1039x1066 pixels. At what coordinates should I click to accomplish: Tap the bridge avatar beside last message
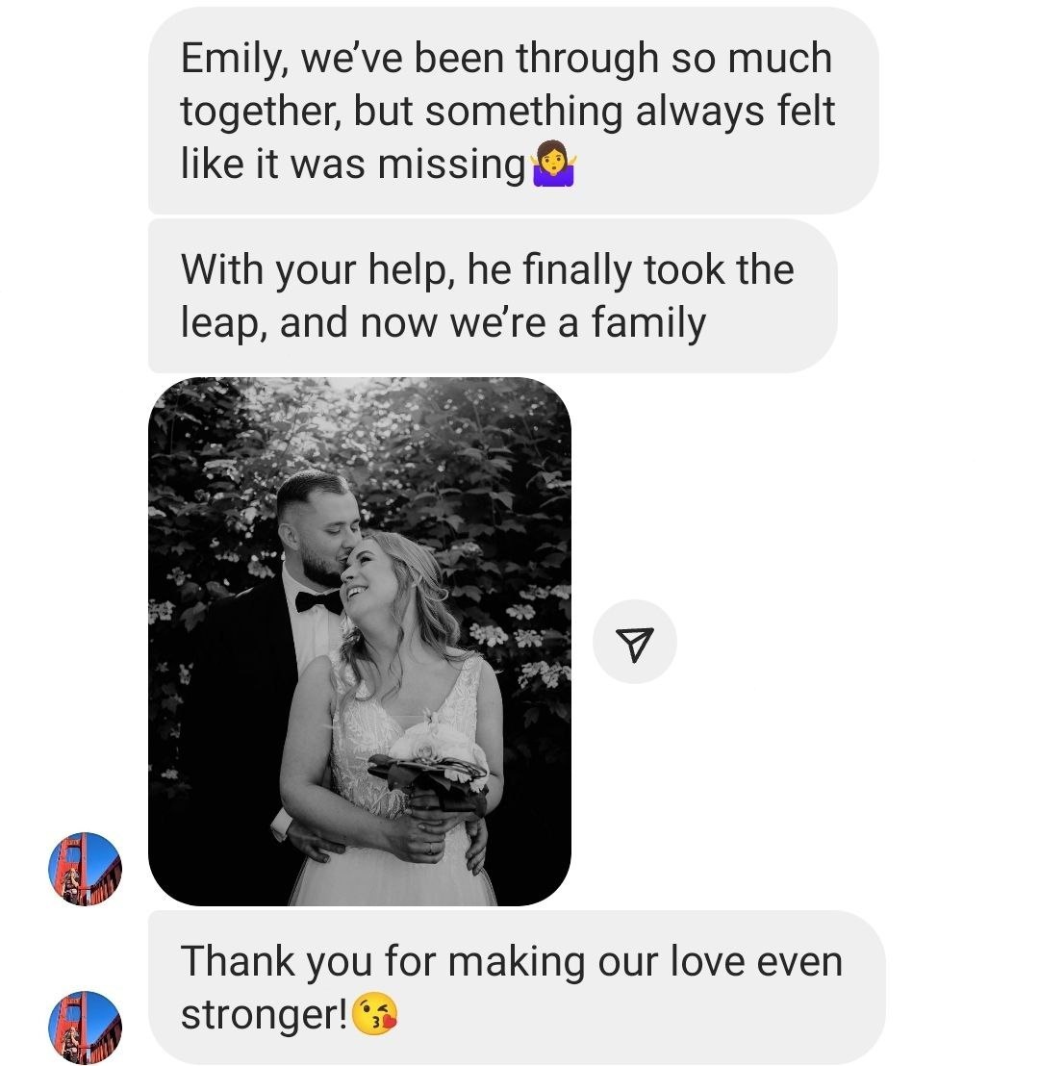(x=85, y=1028)
